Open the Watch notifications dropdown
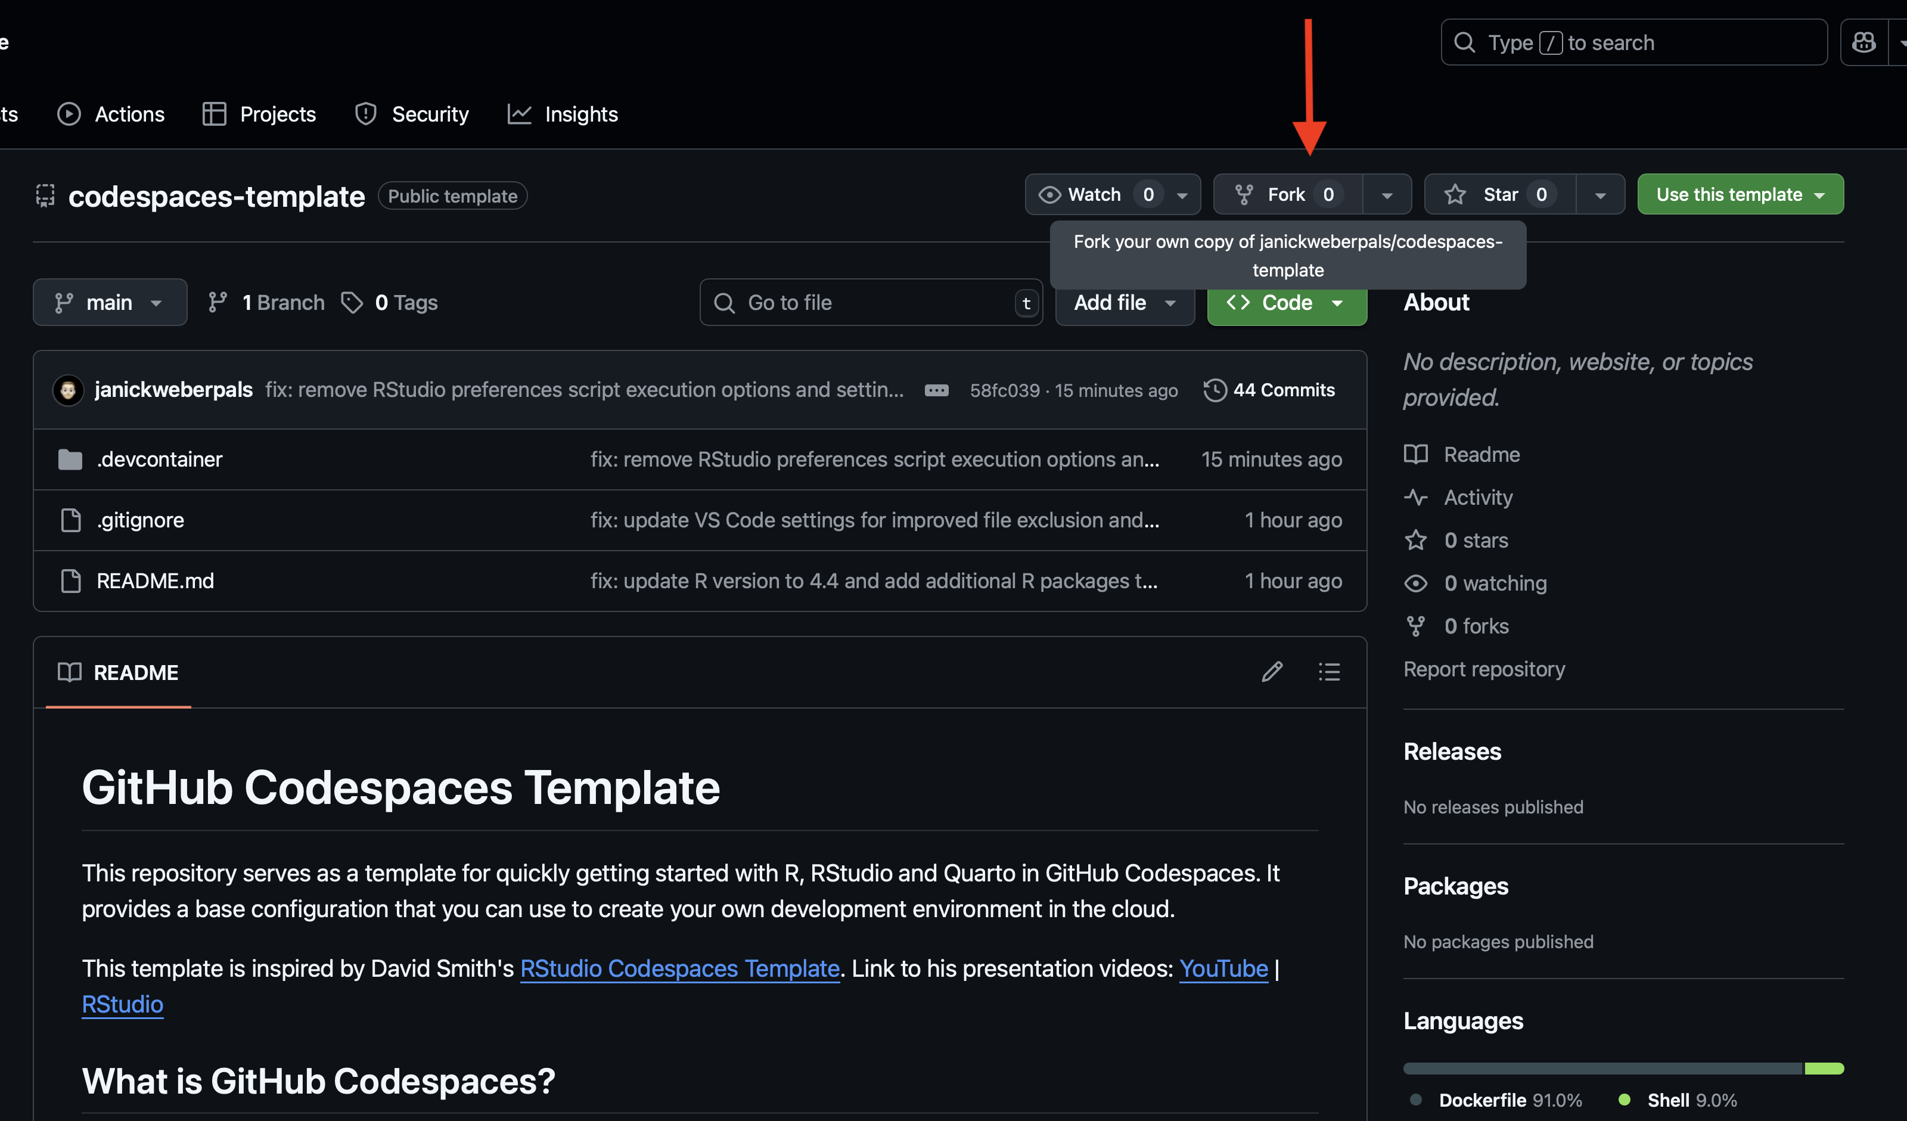1907x1121 pixels. (x=1113, y=194)
